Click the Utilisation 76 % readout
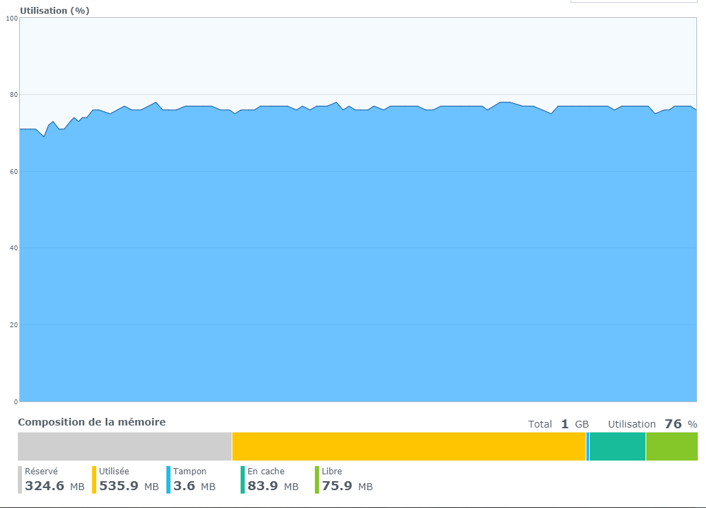The height and width of the screenshot is (508, 706). (x=652, y=424)
